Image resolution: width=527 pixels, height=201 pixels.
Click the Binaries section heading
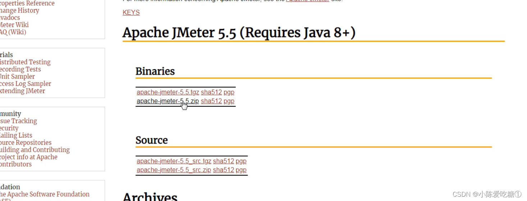pyautogui.click(x=155, y=71)
